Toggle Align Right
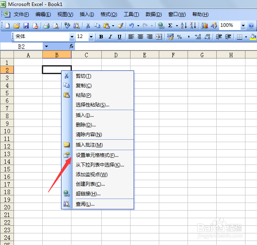The image size is (257, 245). [x=150, y=37]
